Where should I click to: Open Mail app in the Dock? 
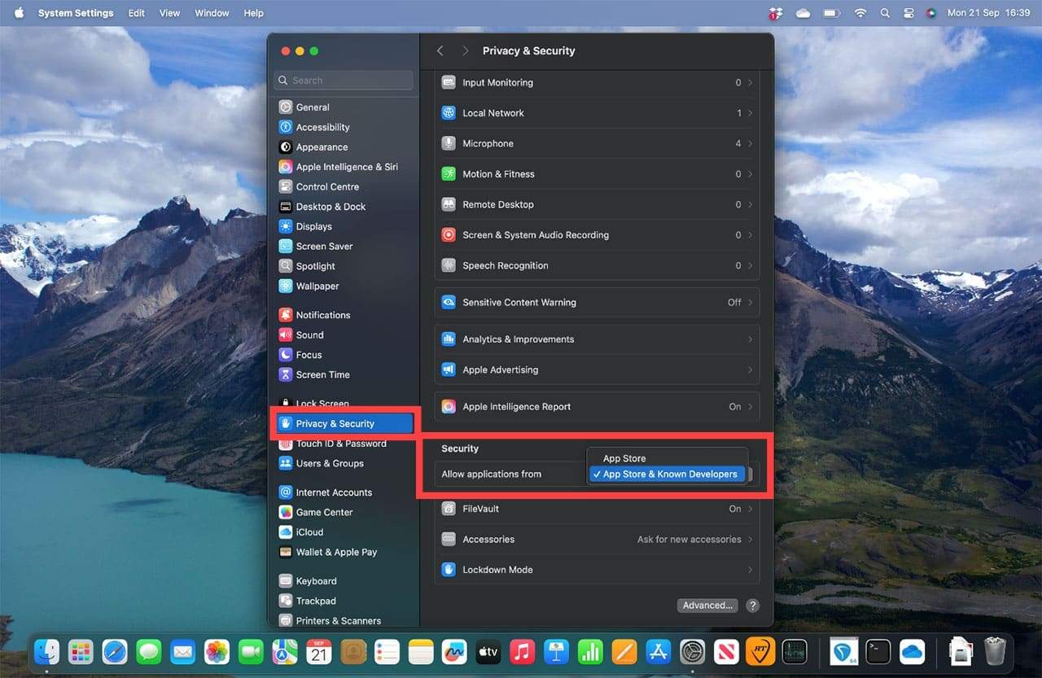pyautogui.click(x=182, y=652)
